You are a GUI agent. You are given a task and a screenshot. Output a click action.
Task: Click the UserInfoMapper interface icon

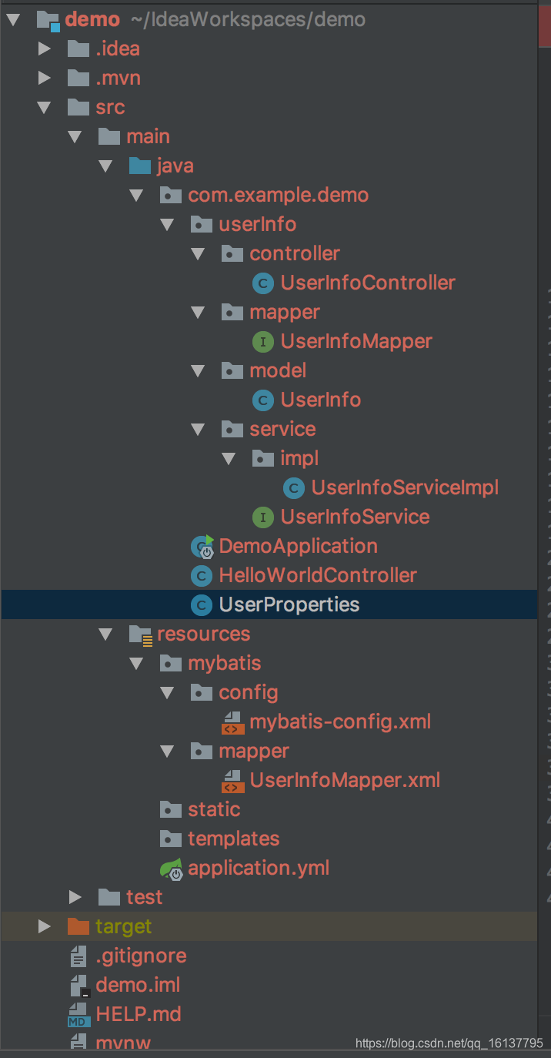tap(263, 342)
